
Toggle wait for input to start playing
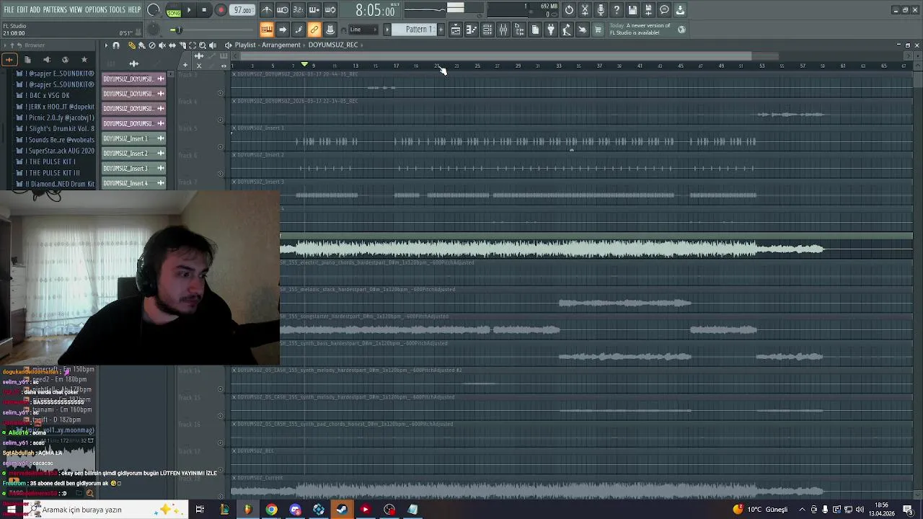[283, 10]
